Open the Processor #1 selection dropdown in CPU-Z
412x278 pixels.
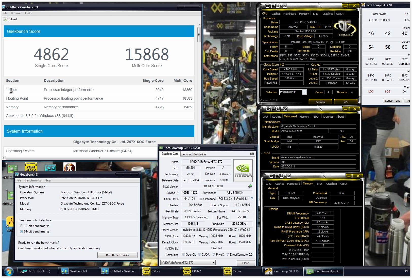293,92
